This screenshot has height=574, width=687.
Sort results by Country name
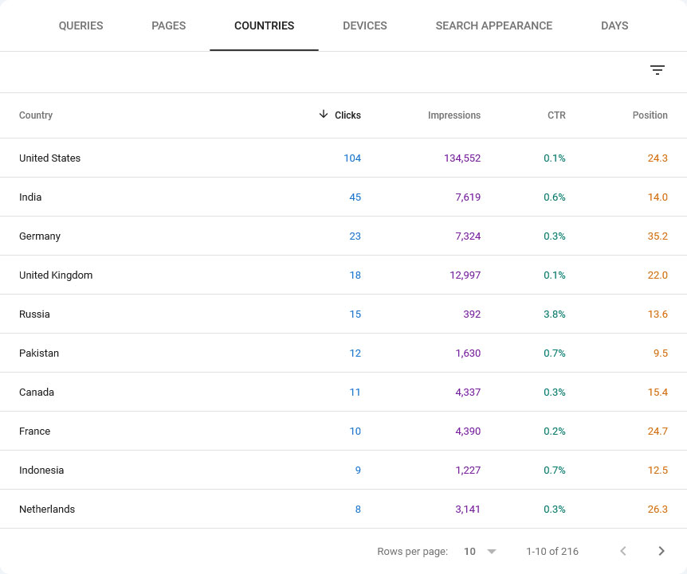click(36, 115)
